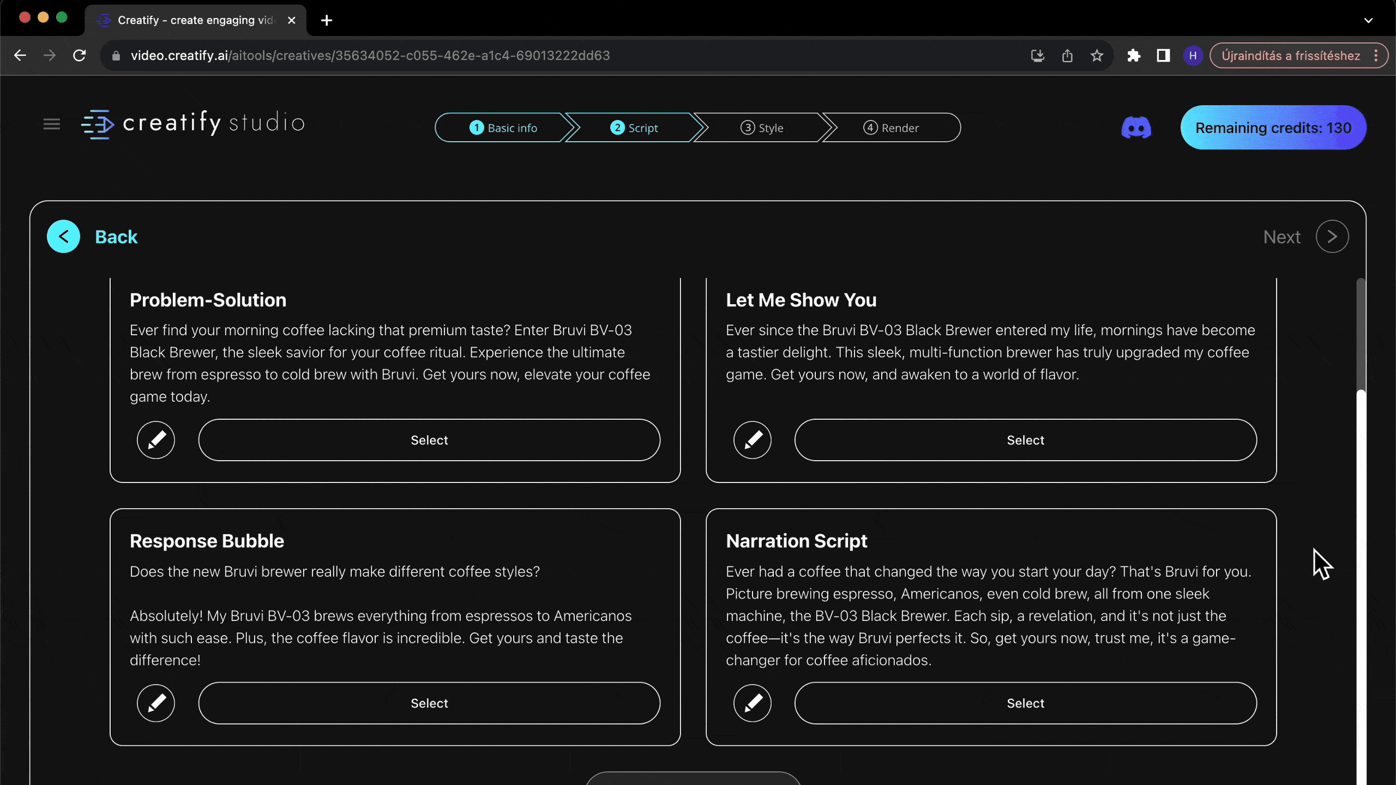Click the Back text link
This screenshot has height=785, width=1396.
[x=116, y=237]
